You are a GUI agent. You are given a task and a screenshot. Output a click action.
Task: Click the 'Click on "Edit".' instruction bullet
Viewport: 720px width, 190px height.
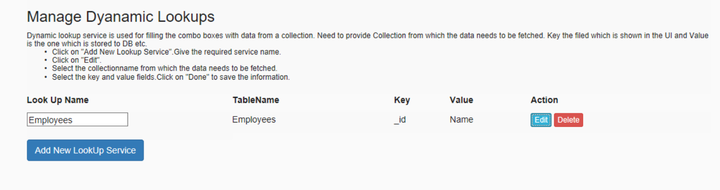77,60
